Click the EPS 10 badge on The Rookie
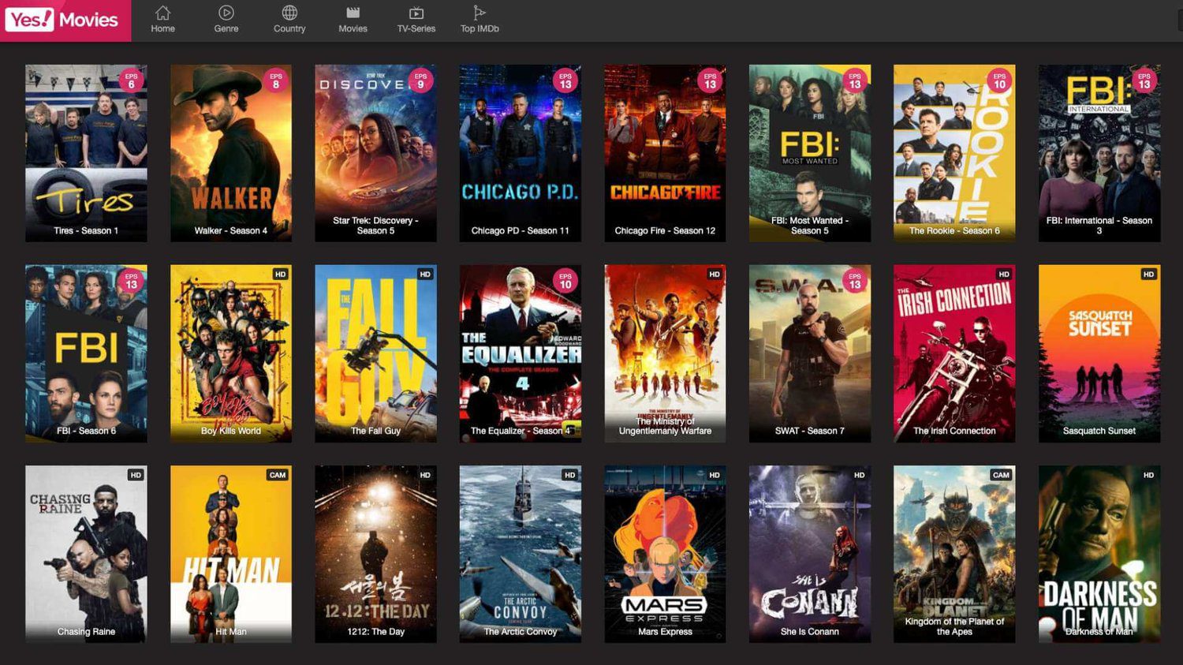This screenshot has height=665, width=1183. [x=999, y=81]
